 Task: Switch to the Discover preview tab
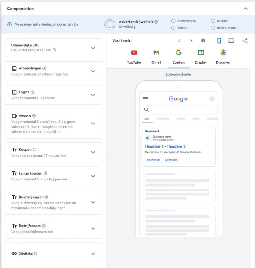pos(223,57)
